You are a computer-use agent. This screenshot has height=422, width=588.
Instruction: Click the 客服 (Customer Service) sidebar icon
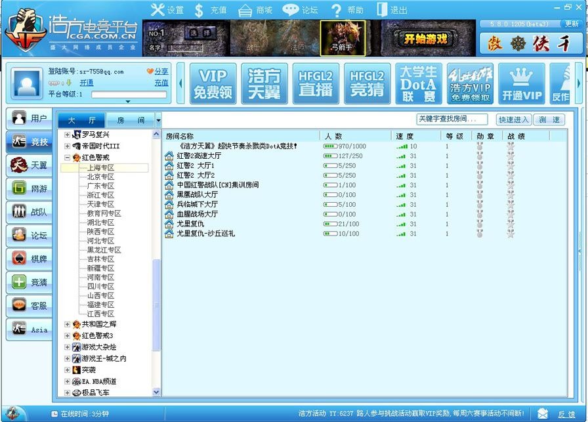[30, 305]
